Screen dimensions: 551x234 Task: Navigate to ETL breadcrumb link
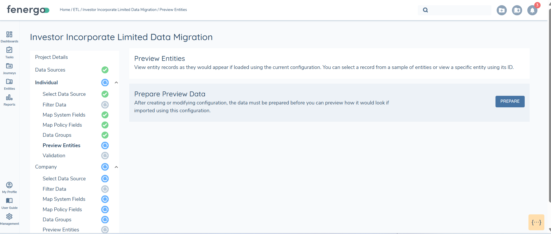[x=76, y=10]
